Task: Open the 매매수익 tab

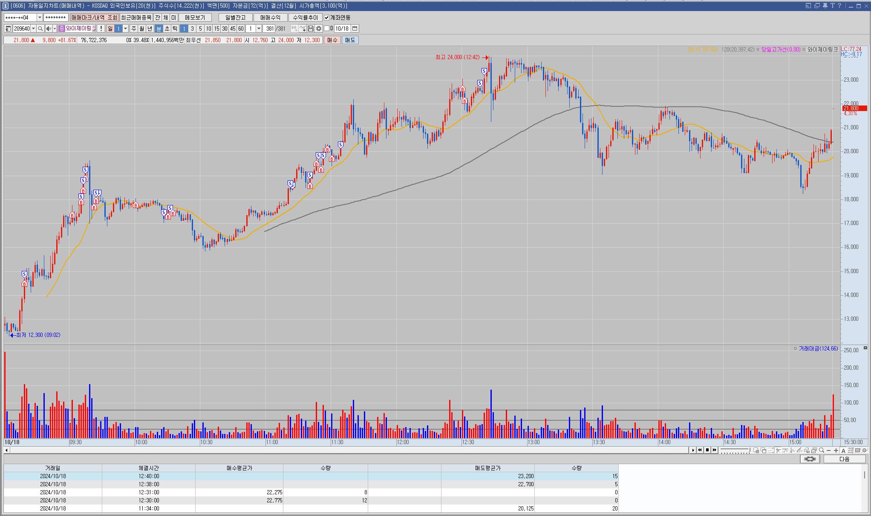Action: pyautogui.click(x=270, y=17)
